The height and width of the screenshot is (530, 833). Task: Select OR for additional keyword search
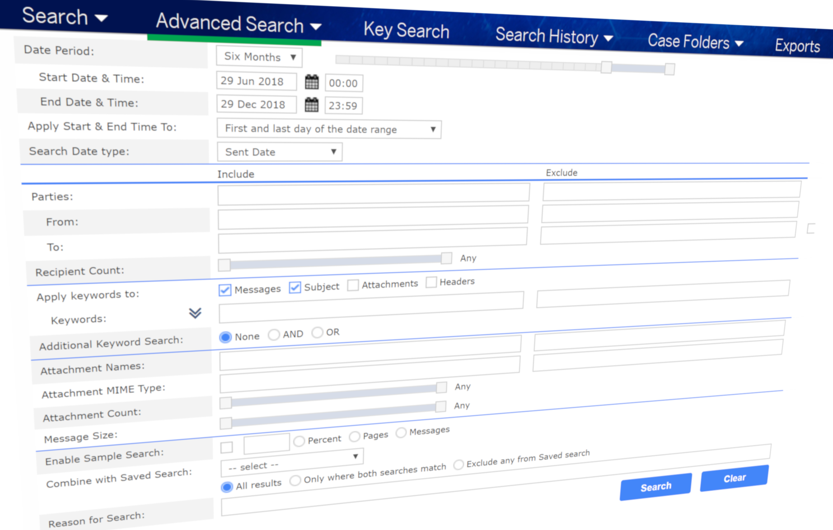point(318,332)
